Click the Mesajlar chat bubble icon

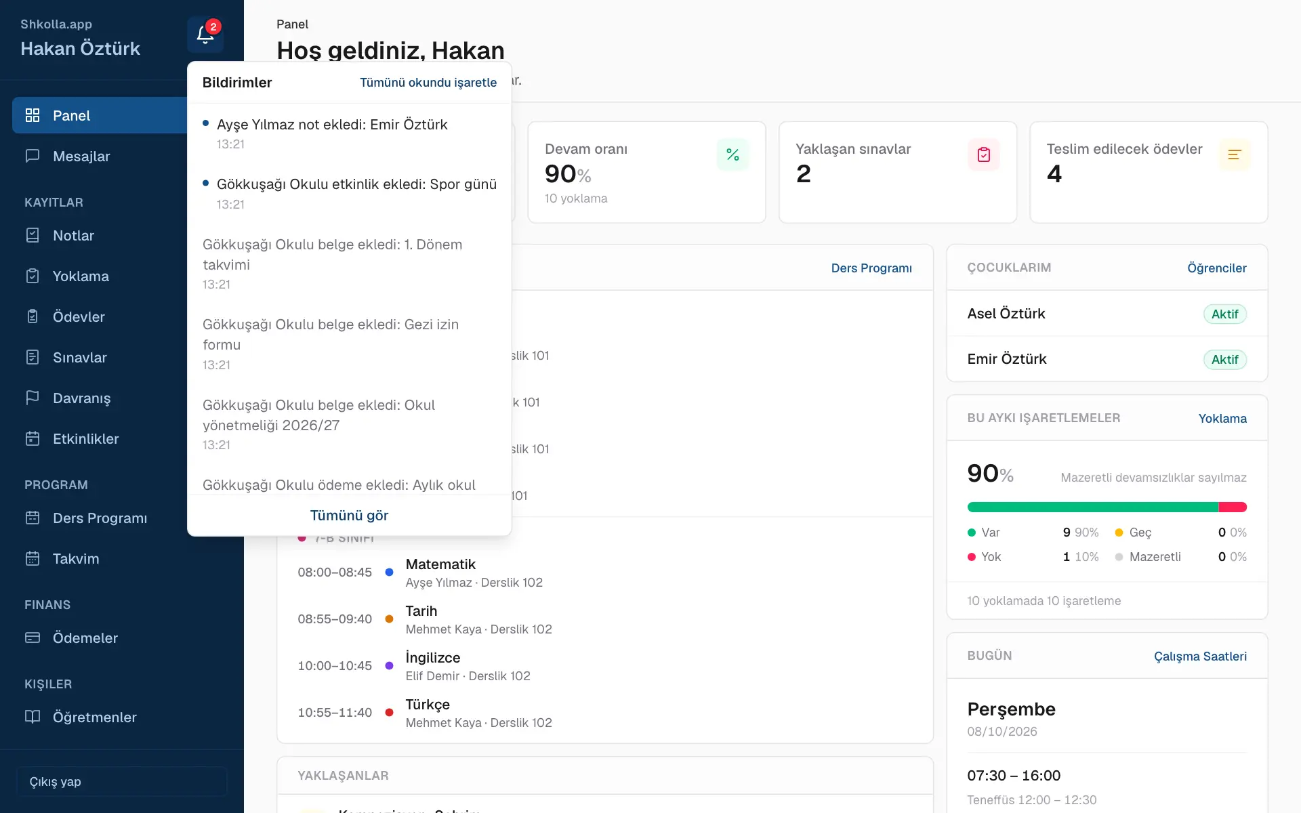pos(33,156)
